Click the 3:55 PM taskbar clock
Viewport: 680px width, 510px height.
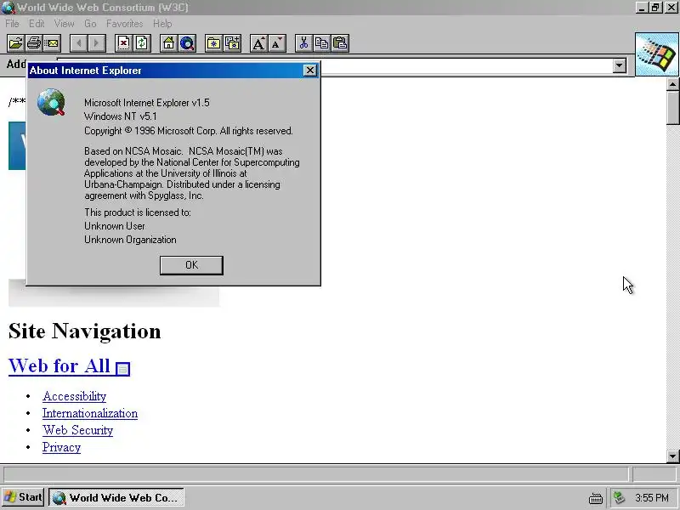(651, 497)
